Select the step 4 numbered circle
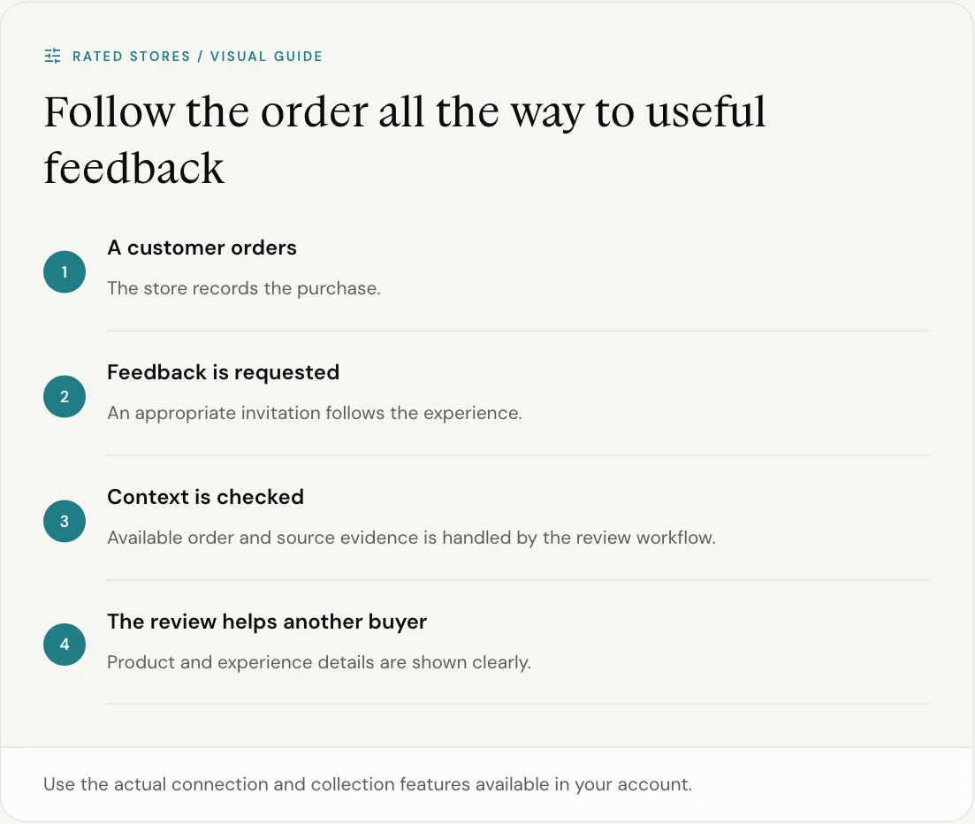Image resolution: width=975 pixels, height=824 pixels. [x=65, y=645]
